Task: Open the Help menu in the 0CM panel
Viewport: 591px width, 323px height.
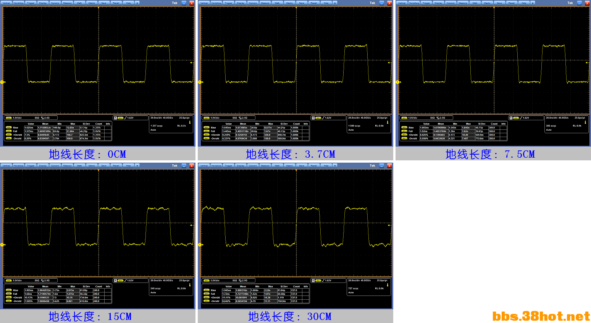Action: click(128, 3)
